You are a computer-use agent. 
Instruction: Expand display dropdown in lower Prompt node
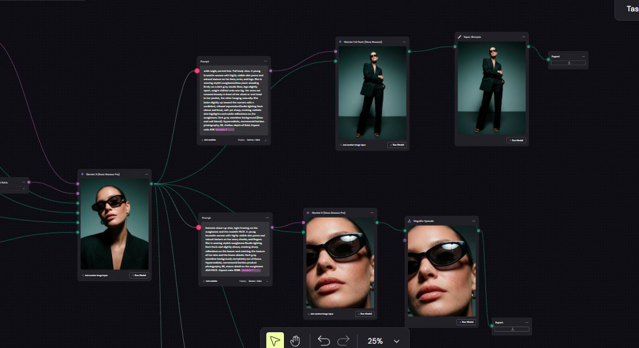258,281
